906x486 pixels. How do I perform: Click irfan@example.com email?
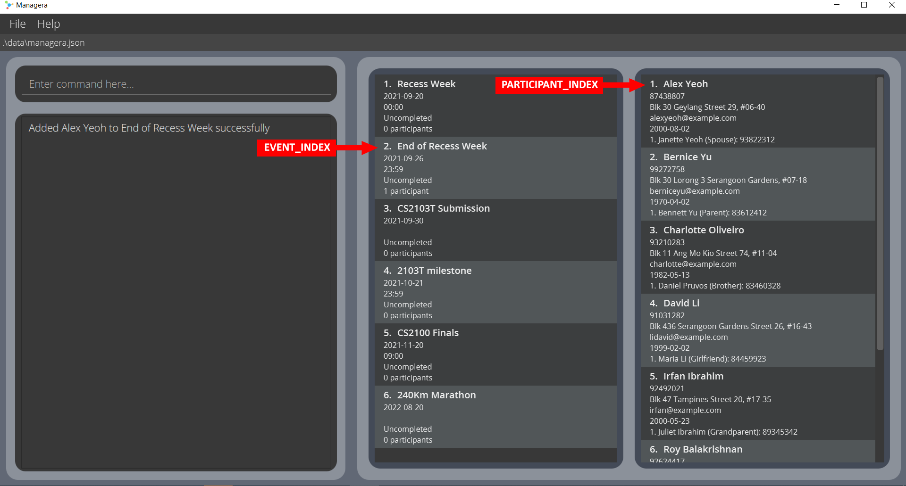click(x=685, y=410)
